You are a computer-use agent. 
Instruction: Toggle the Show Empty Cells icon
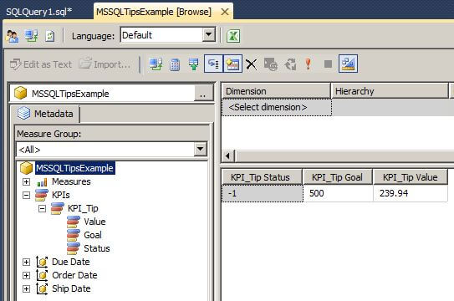point(213,64)
